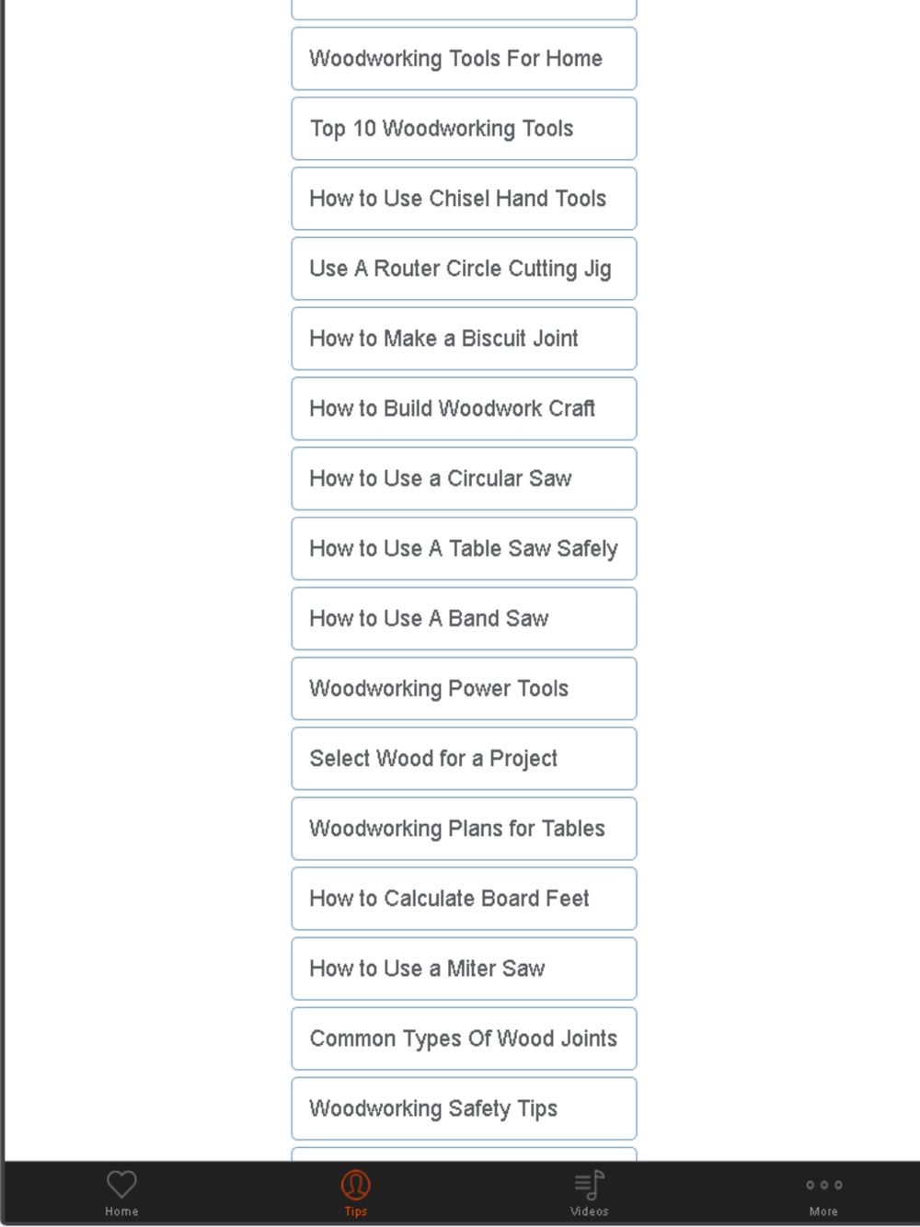Tap the Home heart icon
This screenshot has width=920, height=1227.
(x=121, y=1184)
